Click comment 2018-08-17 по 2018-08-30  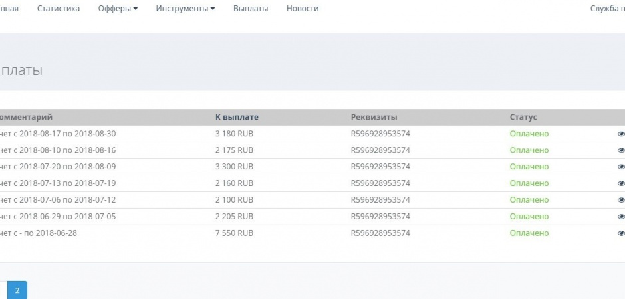(68, 134)
